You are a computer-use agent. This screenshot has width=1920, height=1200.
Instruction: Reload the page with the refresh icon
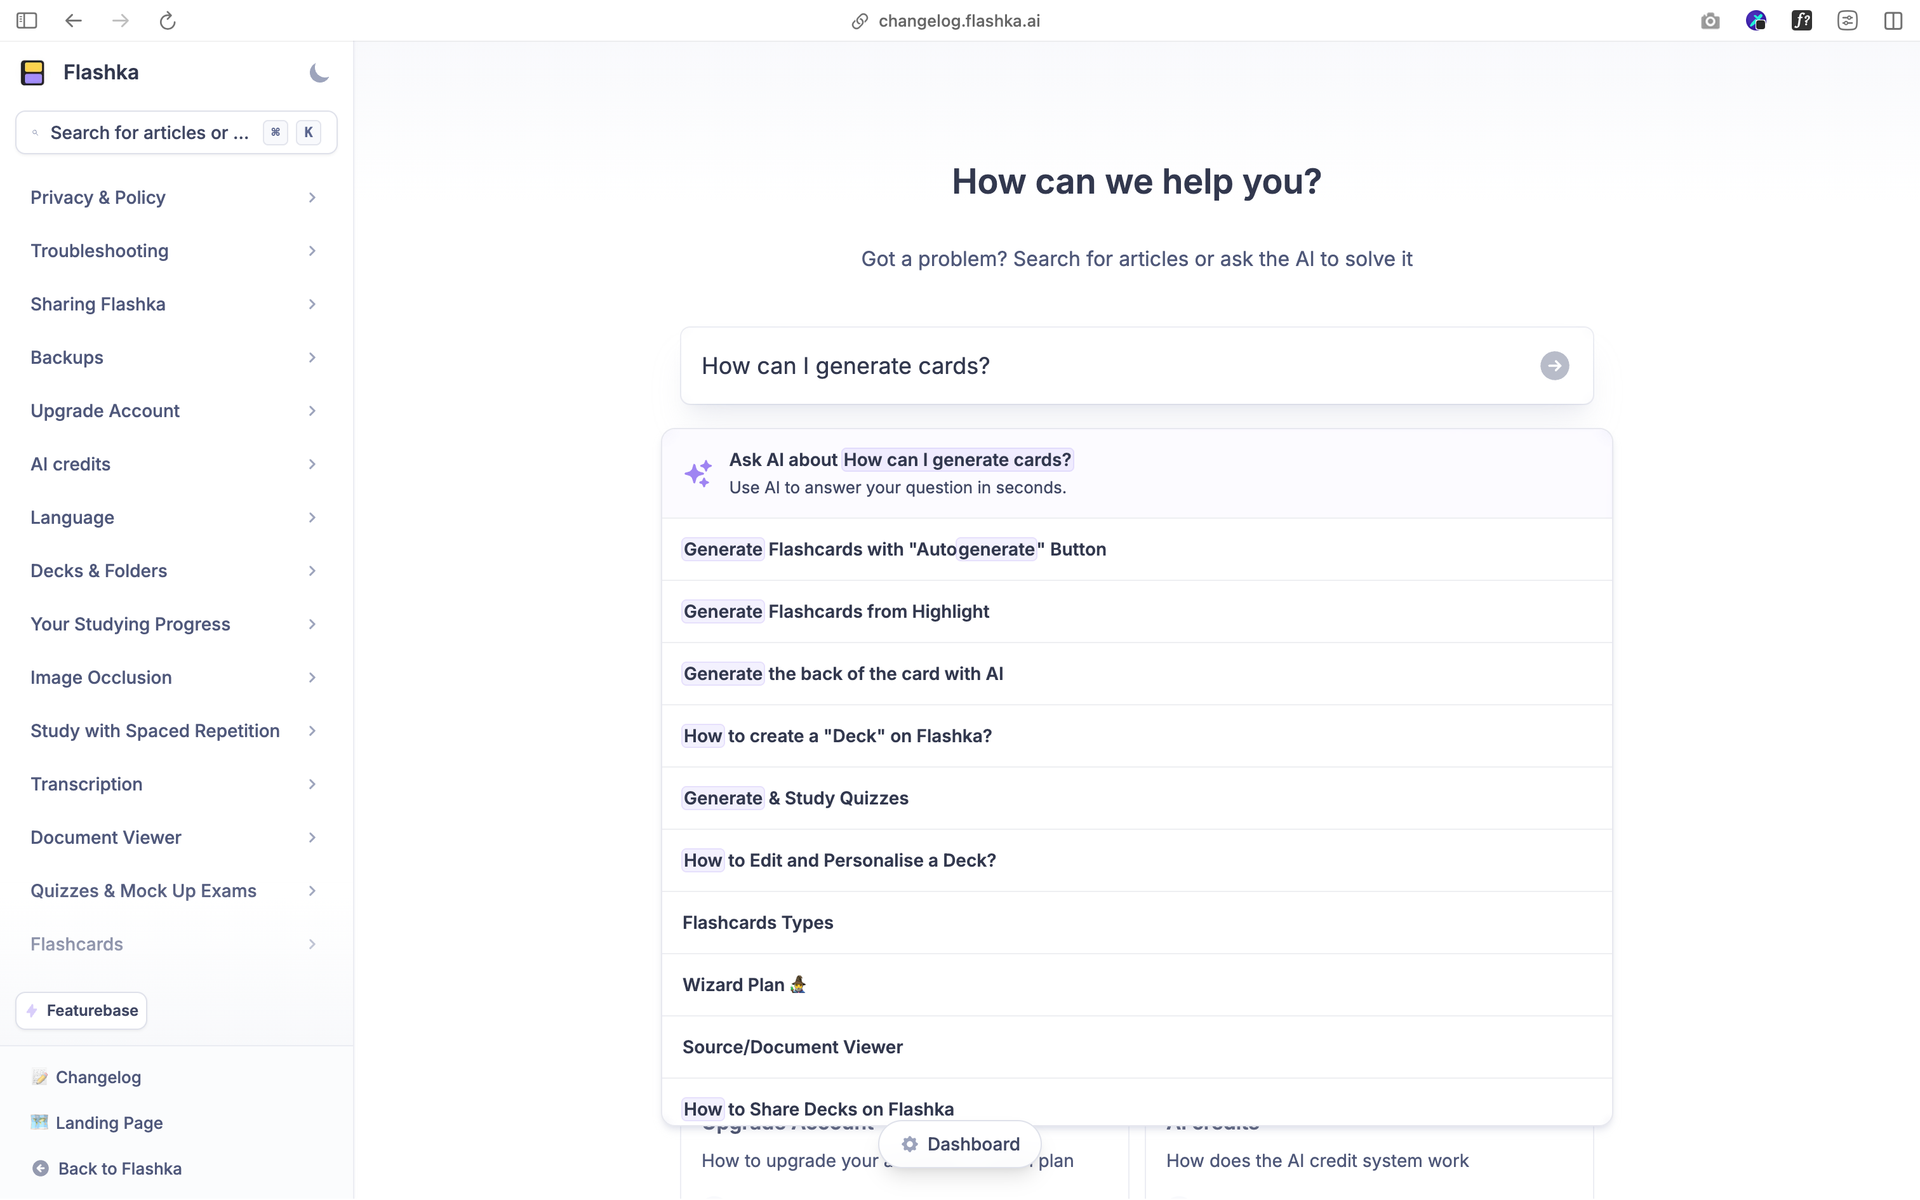tap(168, 22)
